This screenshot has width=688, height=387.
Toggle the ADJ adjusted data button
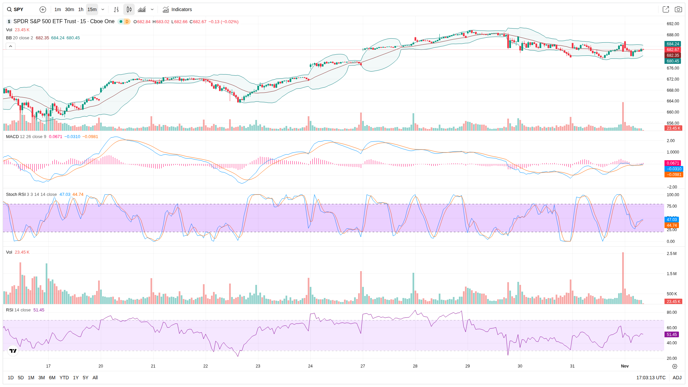(x=677, y=378)
